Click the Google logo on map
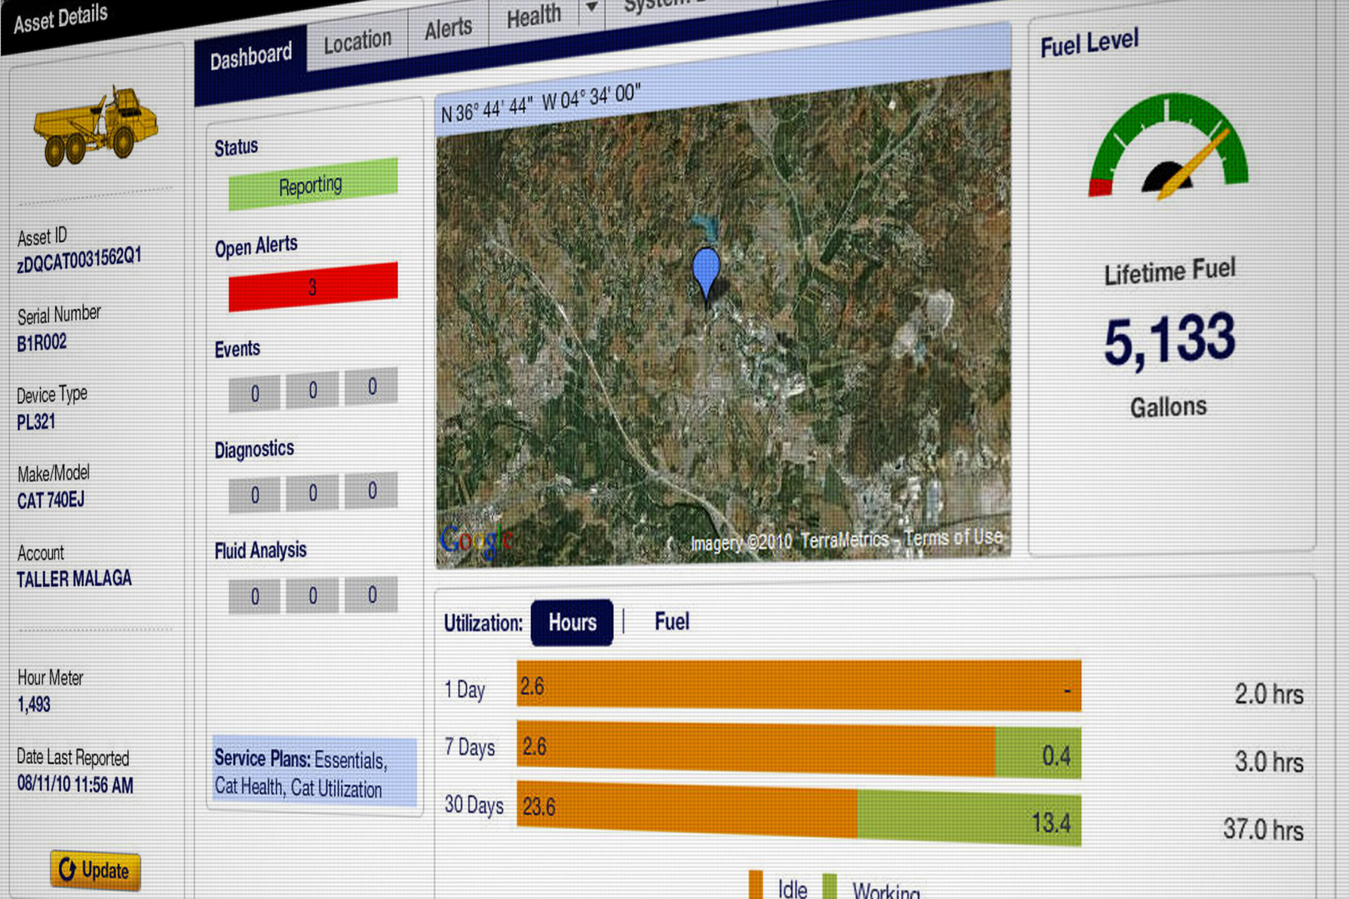1349x899 pixels. (475, 541)
